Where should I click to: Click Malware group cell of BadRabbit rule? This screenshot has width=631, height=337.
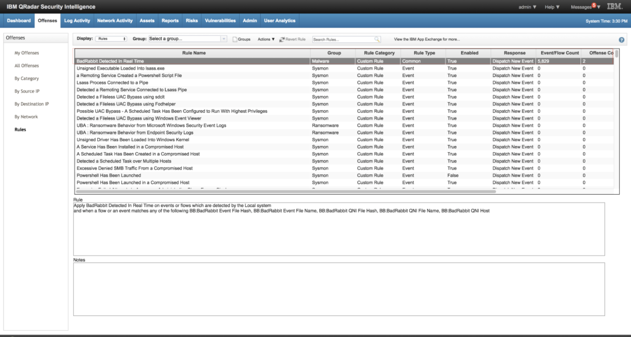tap(333, 61)
